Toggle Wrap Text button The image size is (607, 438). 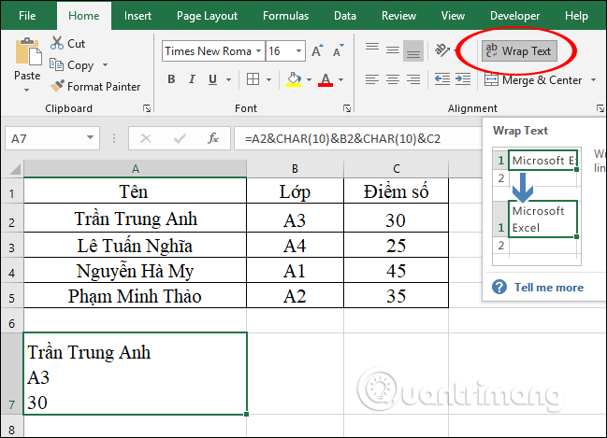518,51
